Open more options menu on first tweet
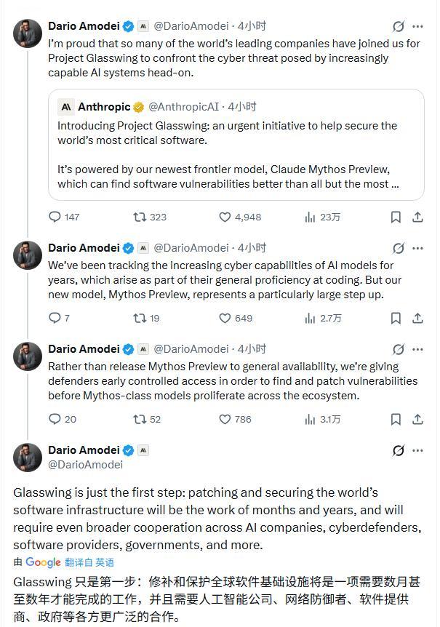 417,26
